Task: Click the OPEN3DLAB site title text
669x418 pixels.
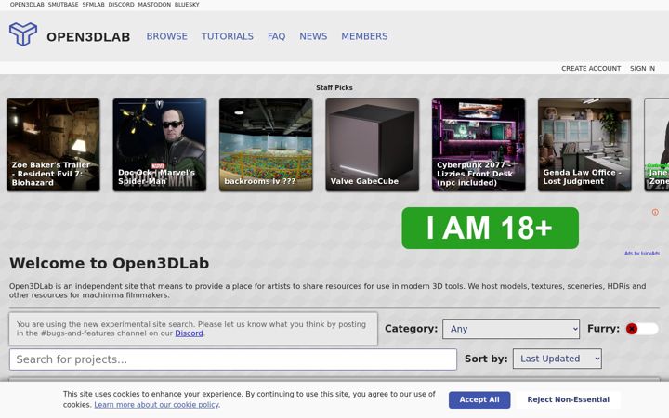Action: click(88, 36)
